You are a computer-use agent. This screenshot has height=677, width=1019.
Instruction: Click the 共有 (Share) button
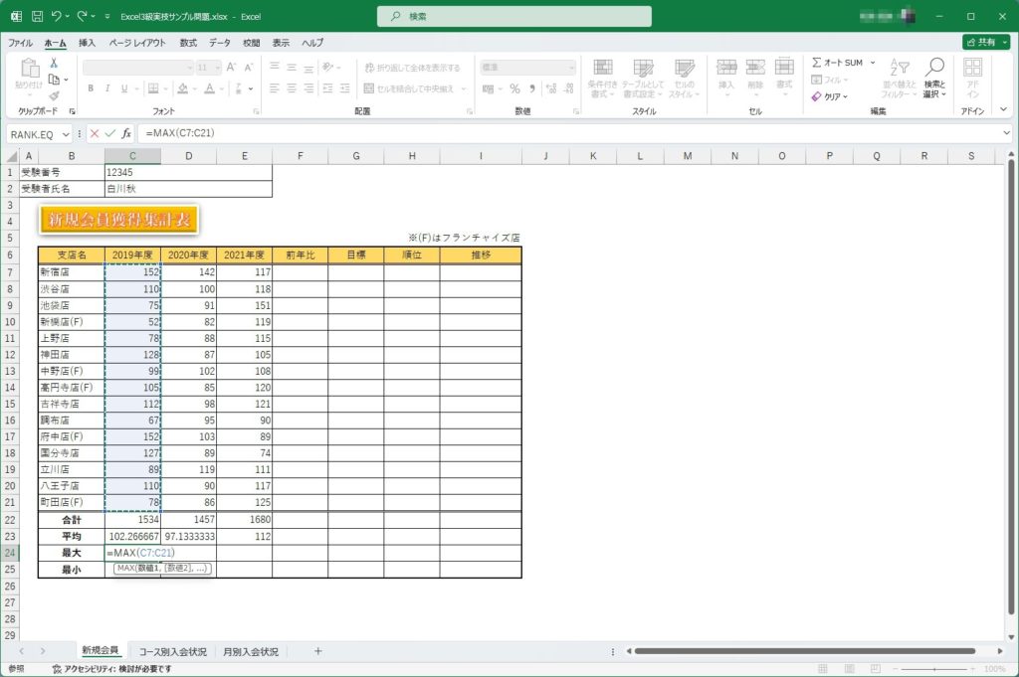985,43
